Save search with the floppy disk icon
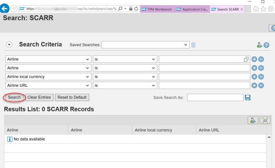Screen dimensions: 275x168 [x=247, y=98]
